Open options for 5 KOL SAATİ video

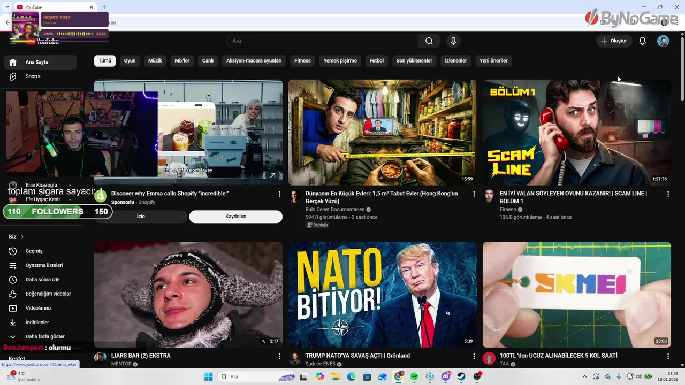click(x=668, y=356)
